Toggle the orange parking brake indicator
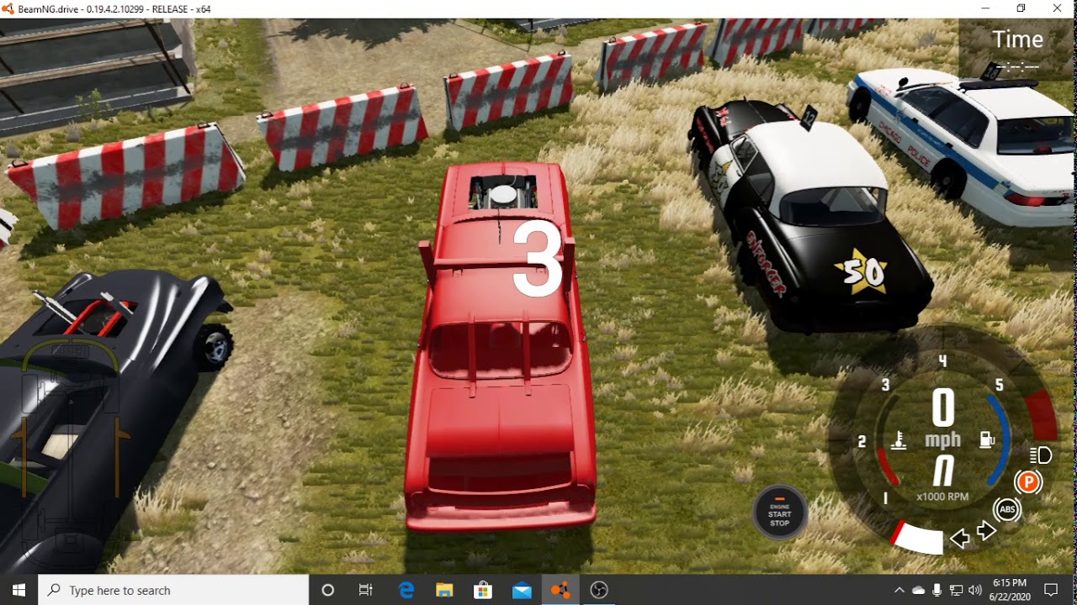This screenshot has height=605, width=1077. point(1027,482)
